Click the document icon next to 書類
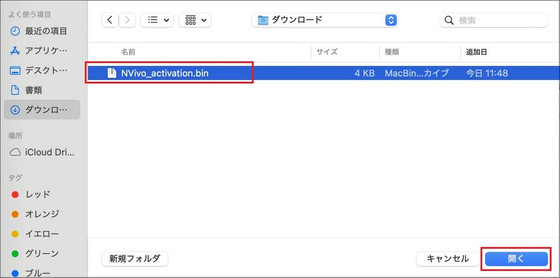Screen dimensions: 560x278 pos(15,90)
